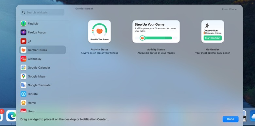Click Your most optimal daily action text
Image resolution: width=255 pixels, height=126 pixels.
tap(212, 53)
